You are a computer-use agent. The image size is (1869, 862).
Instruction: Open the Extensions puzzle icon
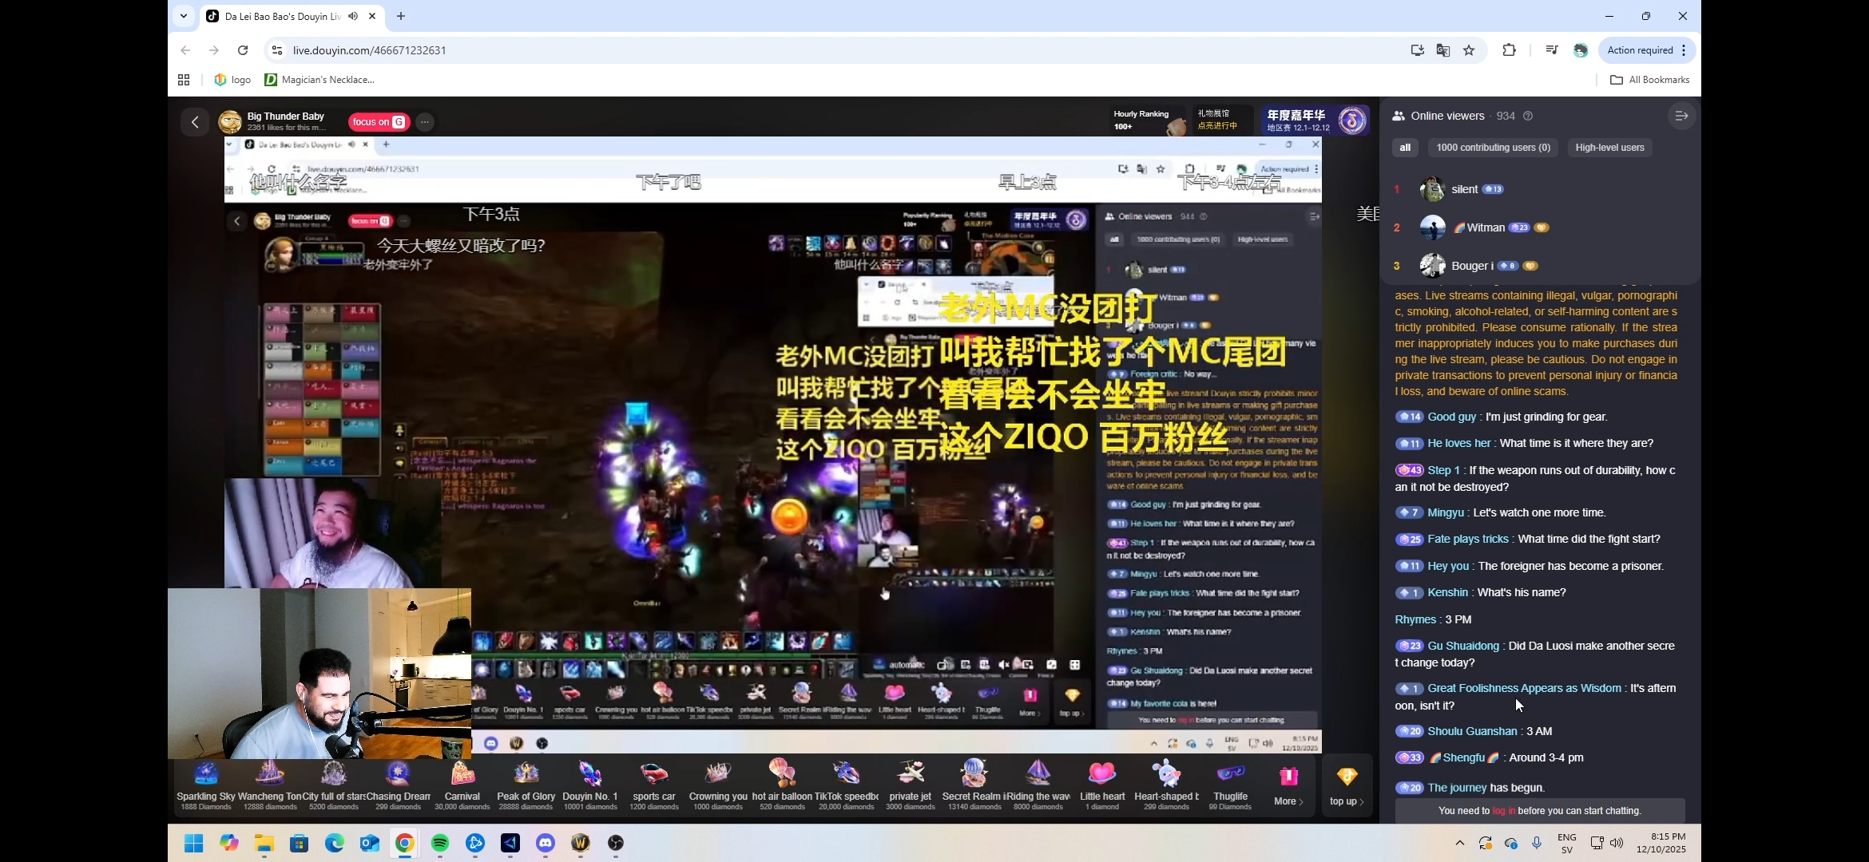click(x=1509, y=50)
